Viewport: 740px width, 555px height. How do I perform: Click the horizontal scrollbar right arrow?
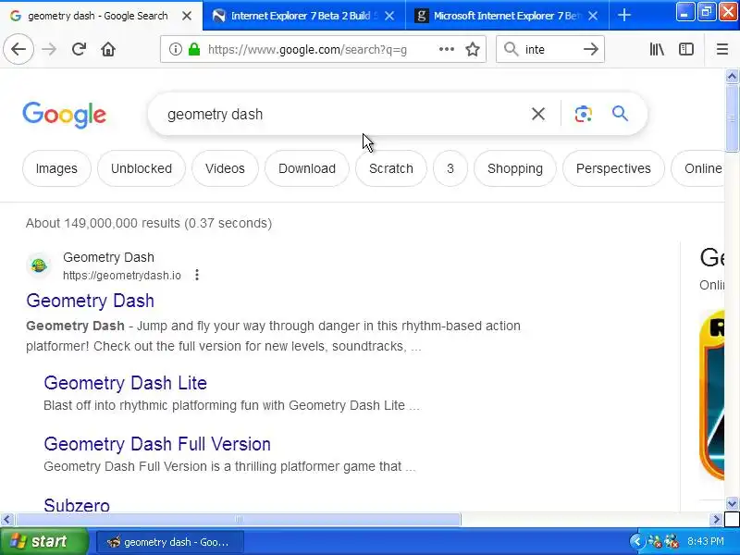[716, 519]
